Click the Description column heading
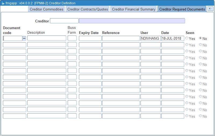Image resolution: width=215 pixels, height=136 pixels. coord(36,32)
